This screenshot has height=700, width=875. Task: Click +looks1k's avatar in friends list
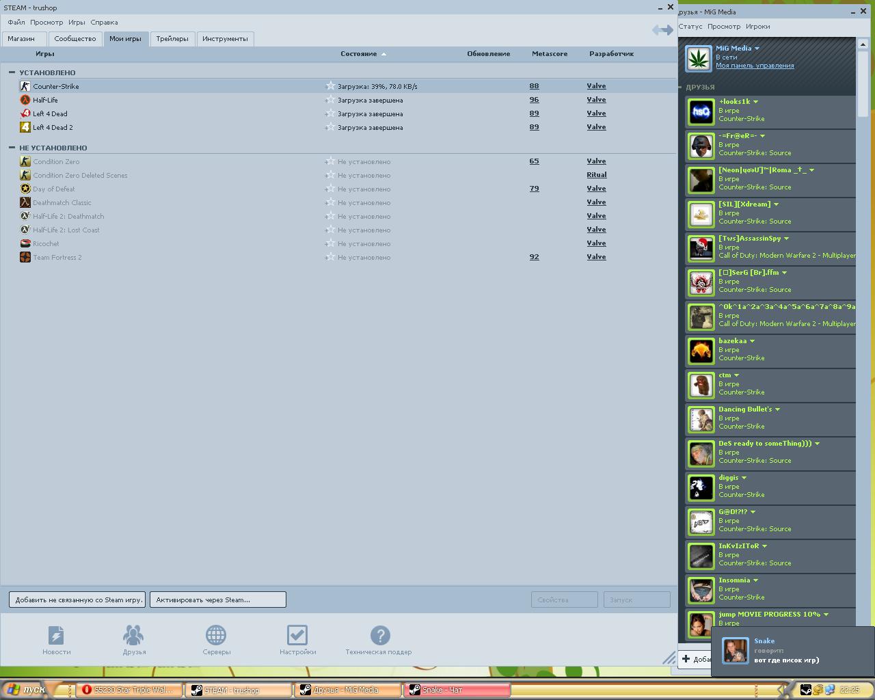[701, 112]
